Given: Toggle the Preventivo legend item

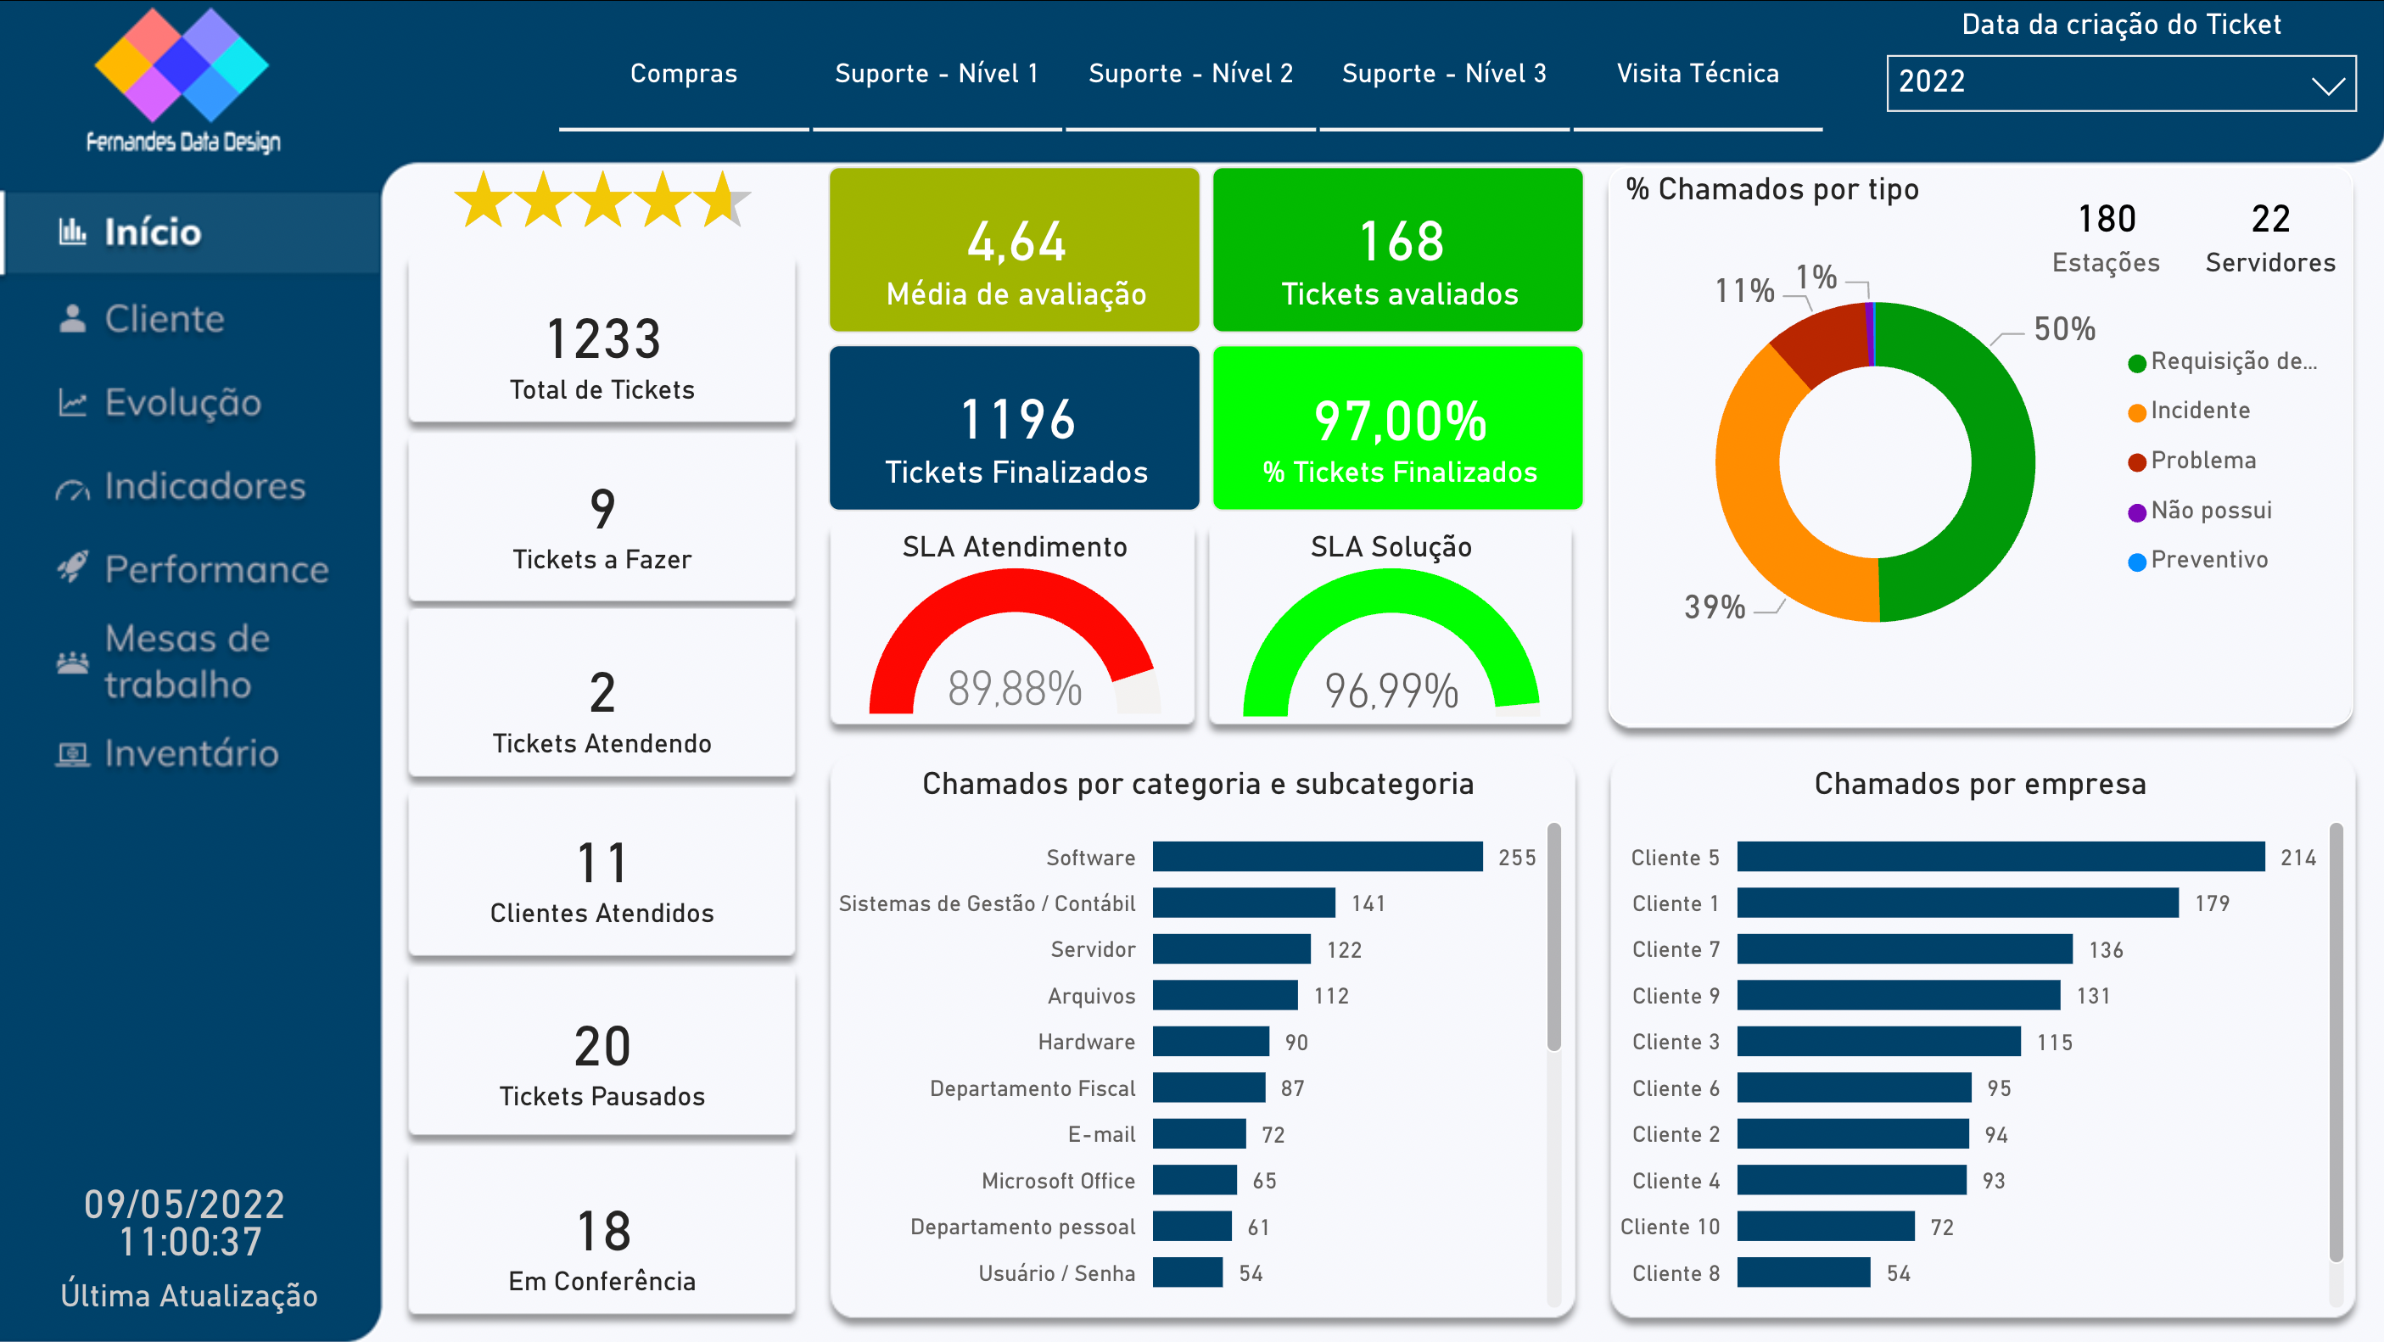Looking at the screenshot, I should tap(2208, 559).
